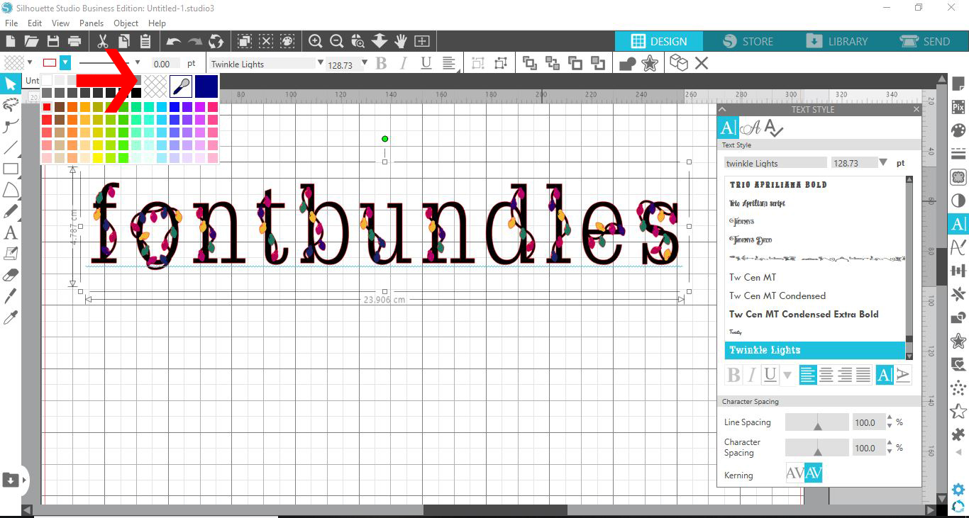Set justified text alignment in Text Style panel

click(863, 375)
